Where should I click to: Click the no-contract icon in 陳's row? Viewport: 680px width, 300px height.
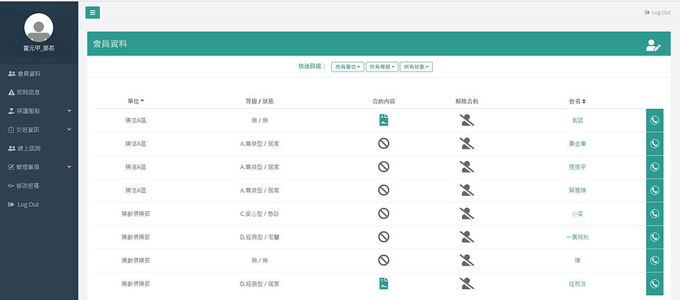pyautogui.click(x=383, y=260)
